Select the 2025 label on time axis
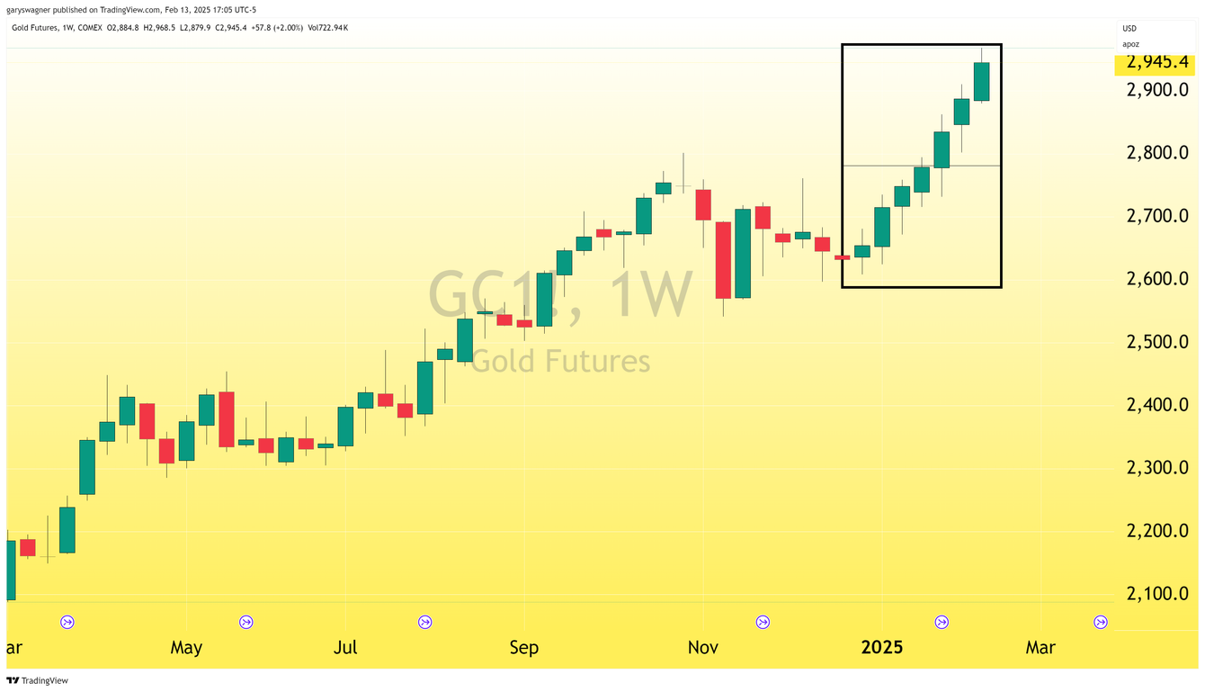 pyautogui.click(x=881, y=648)
